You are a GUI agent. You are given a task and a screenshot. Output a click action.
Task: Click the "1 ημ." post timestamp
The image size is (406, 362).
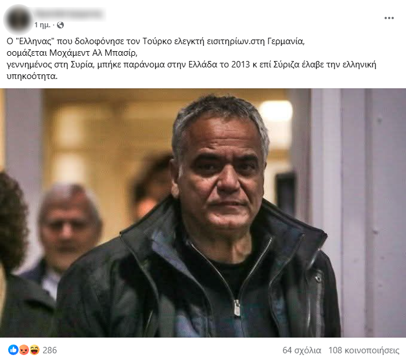[x=42, y=25]
